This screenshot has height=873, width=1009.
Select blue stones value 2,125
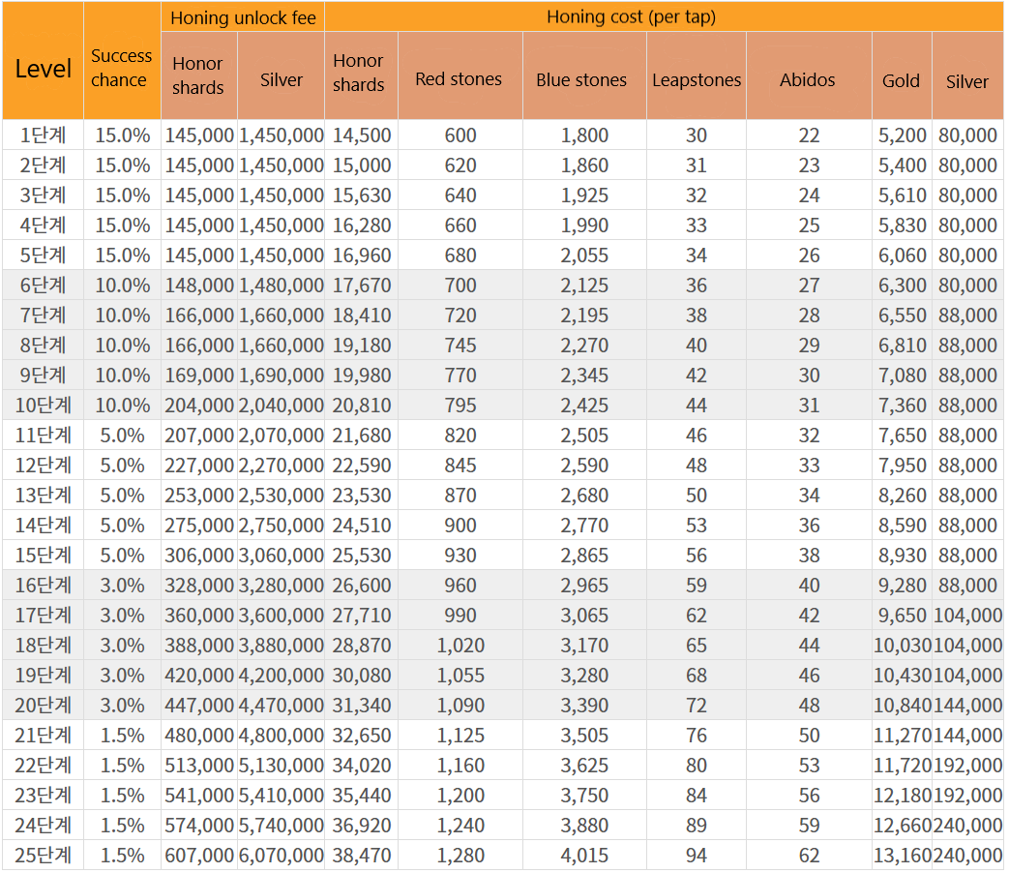point(584,286)
